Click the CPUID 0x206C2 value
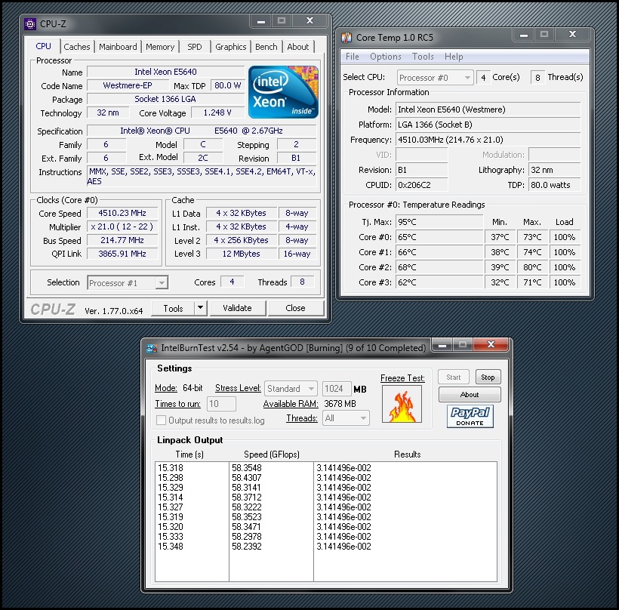619x610 pixels. pos(422,185)
